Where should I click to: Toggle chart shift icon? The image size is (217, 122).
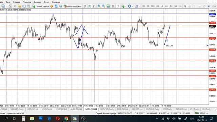tap(118, 6)
